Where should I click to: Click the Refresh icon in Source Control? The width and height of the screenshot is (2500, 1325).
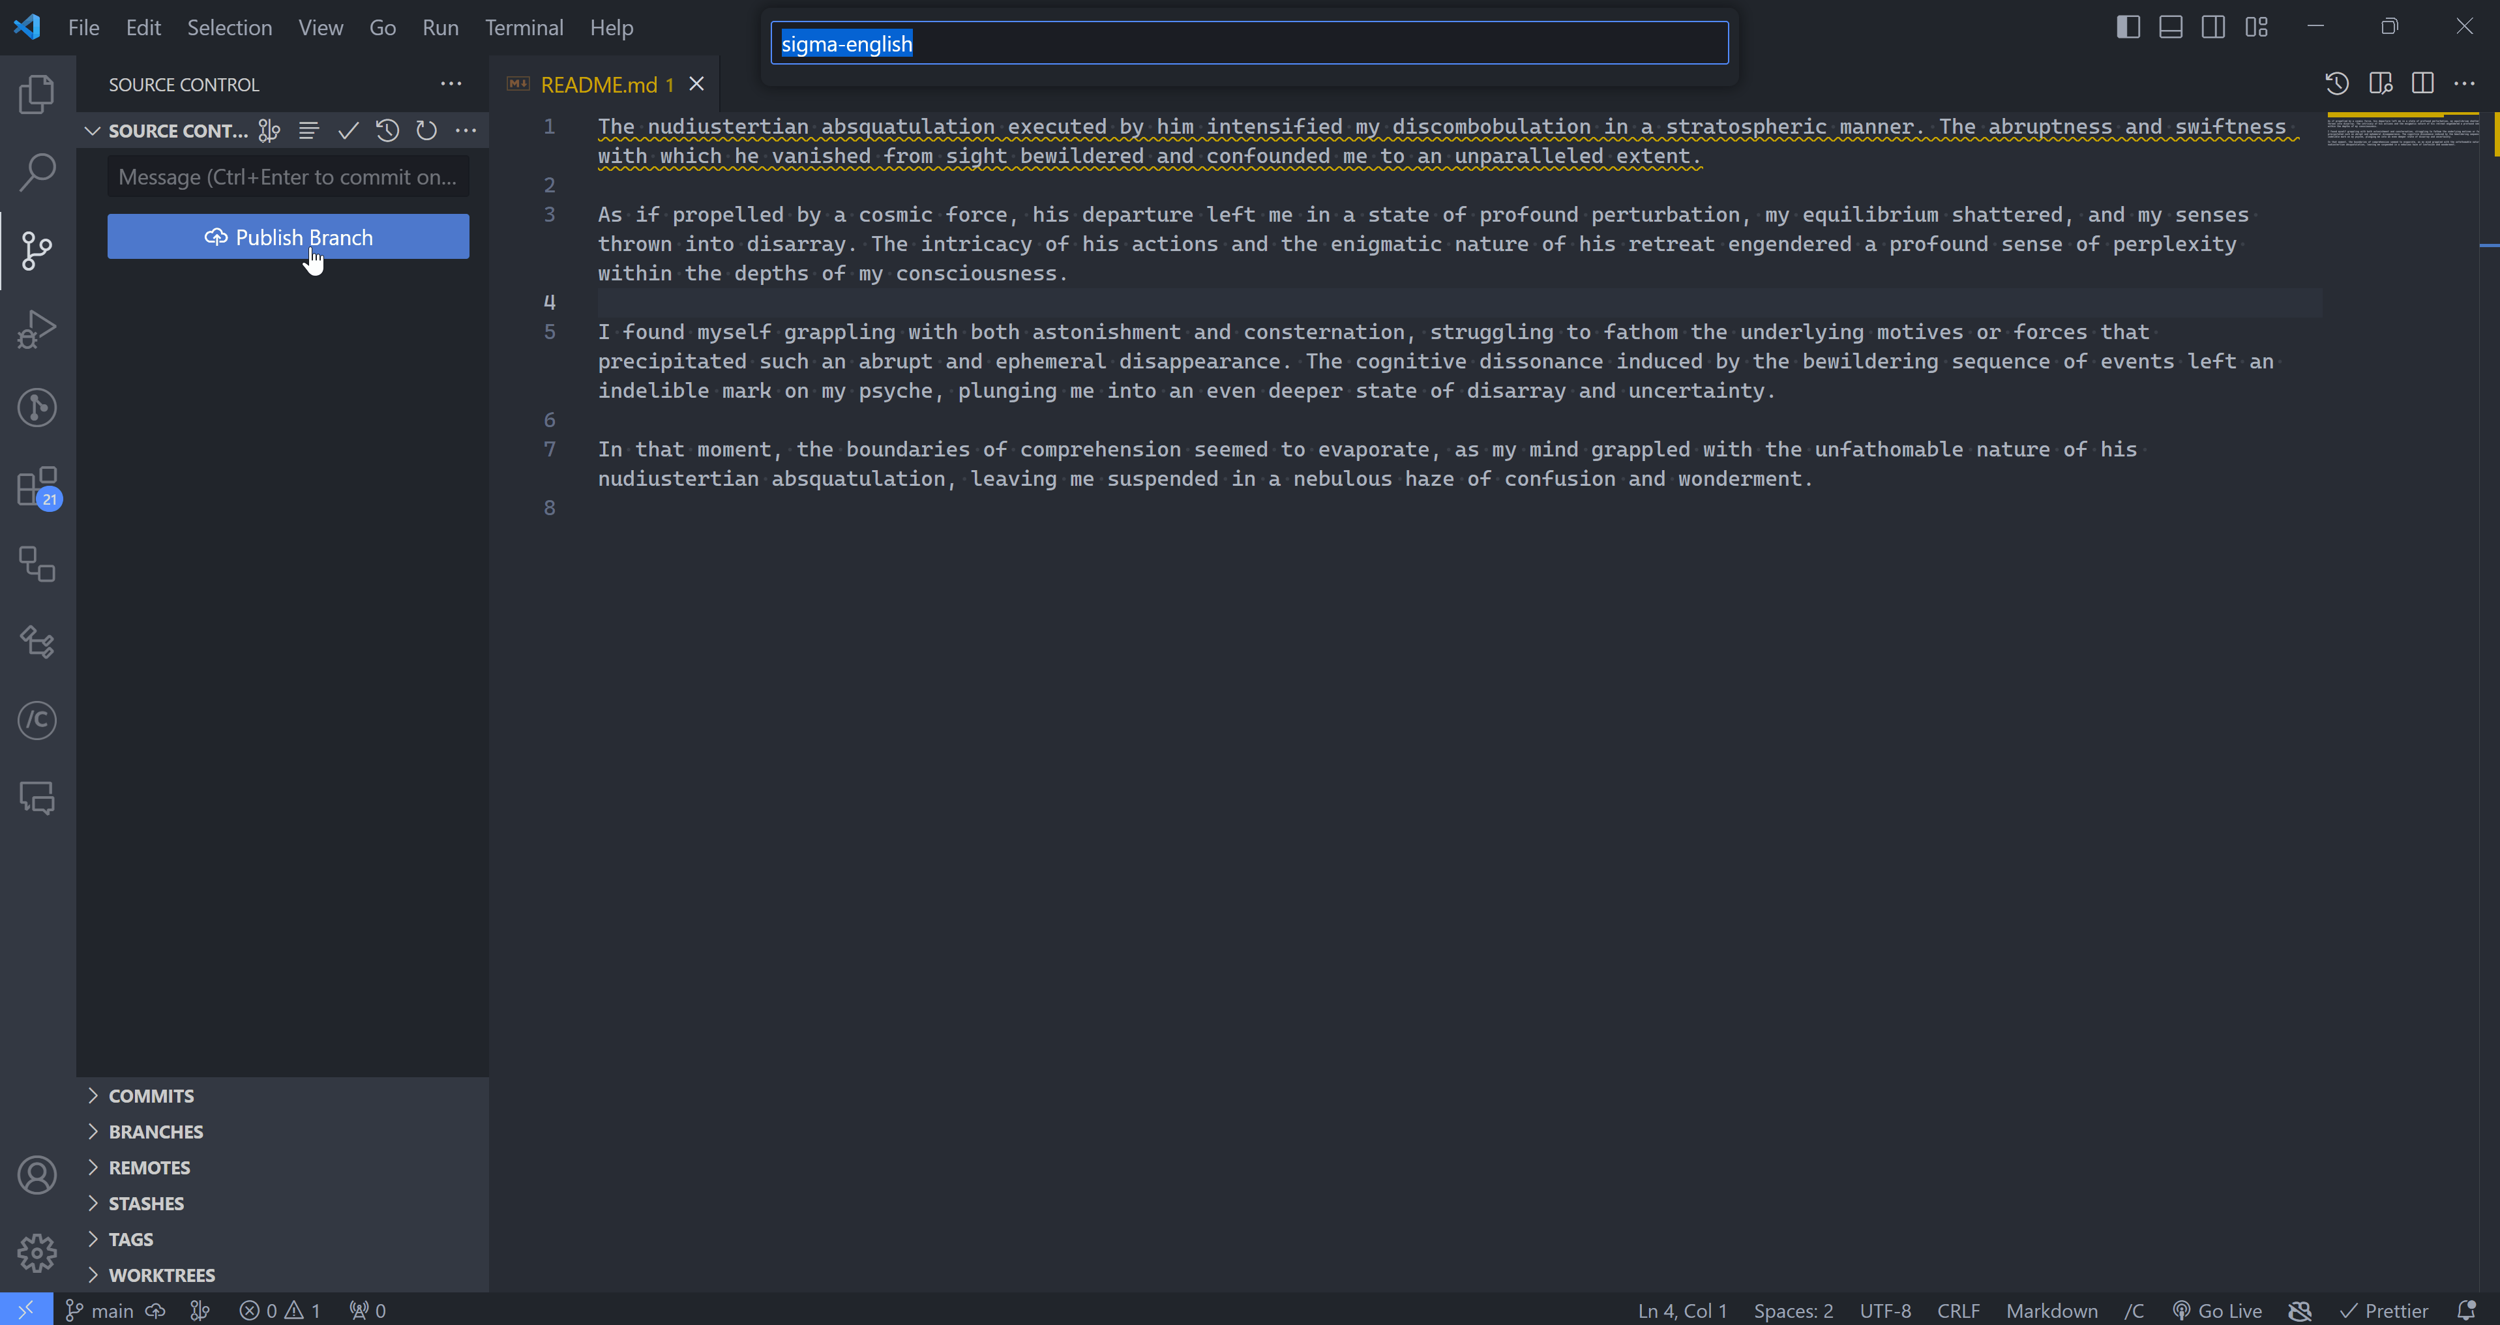tap(426, 130)
